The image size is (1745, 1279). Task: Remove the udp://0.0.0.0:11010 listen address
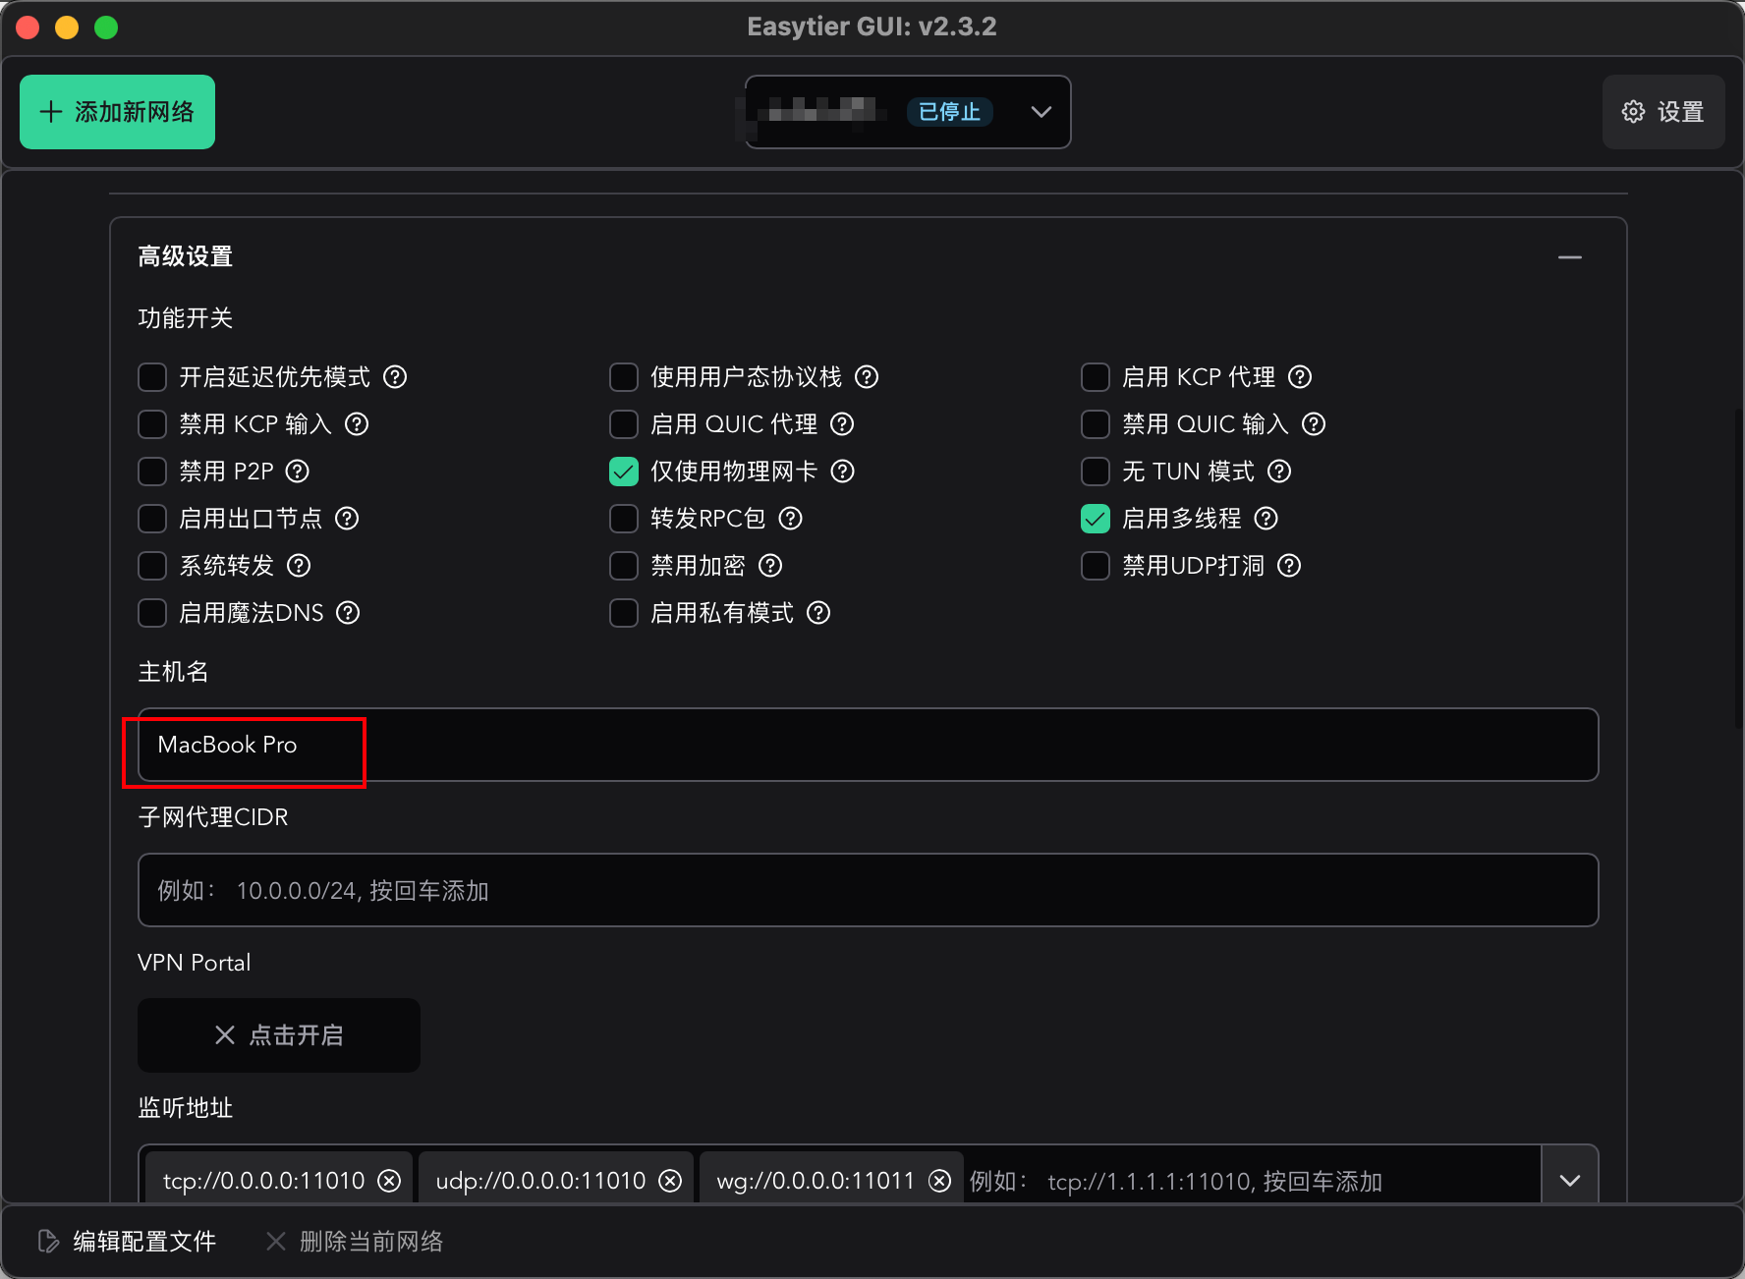pos(670,1180)
